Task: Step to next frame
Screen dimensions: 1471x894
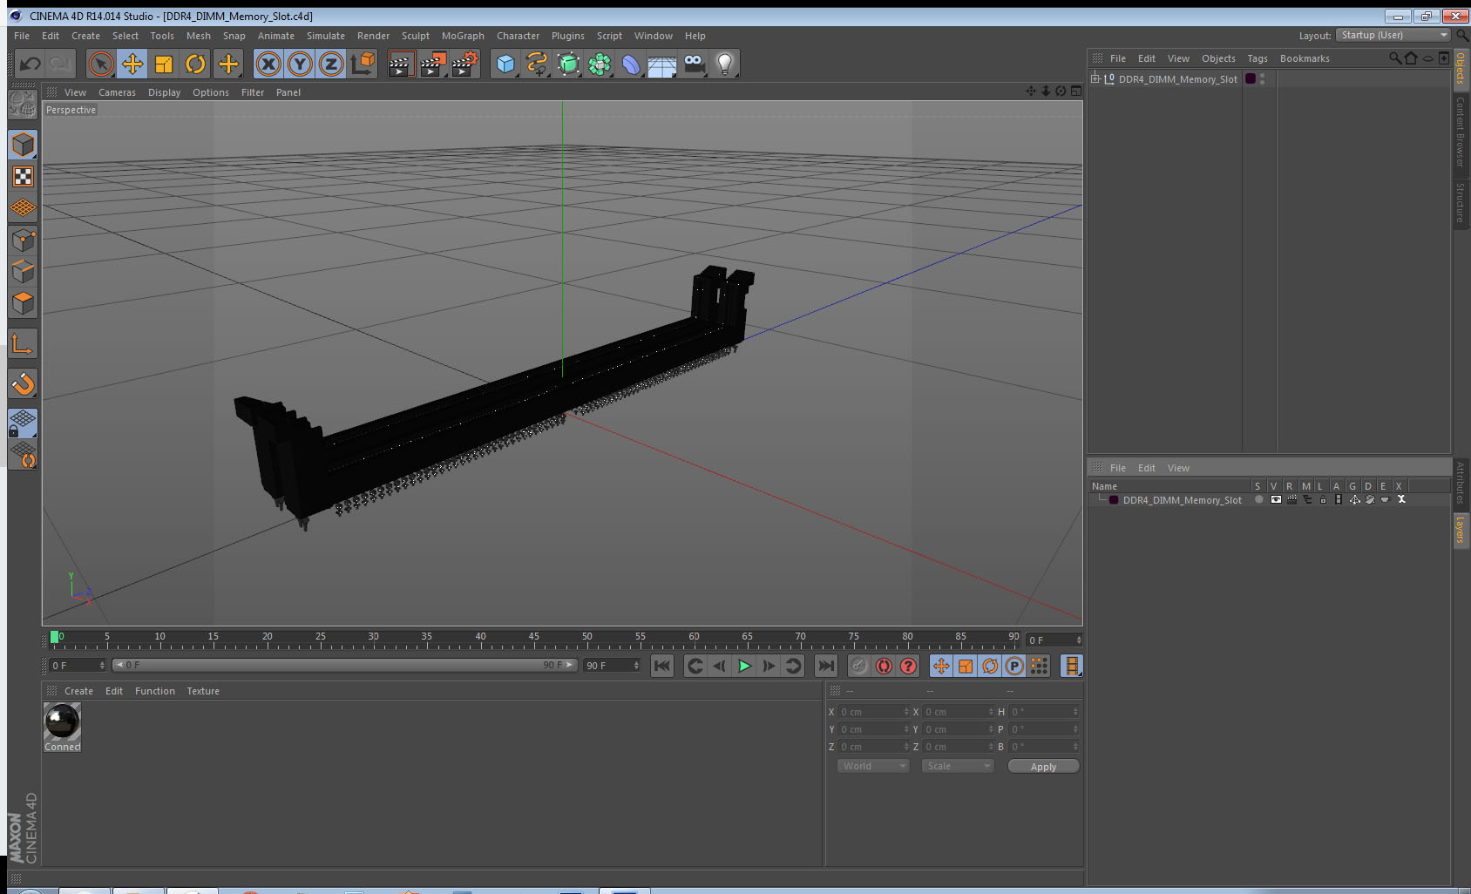Action: click(x=769, y=666)
